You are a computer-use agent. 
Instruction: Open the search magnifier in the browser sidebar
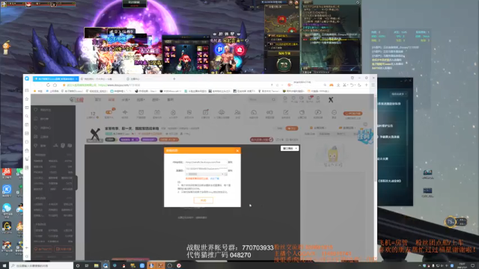tap(27, 117)
